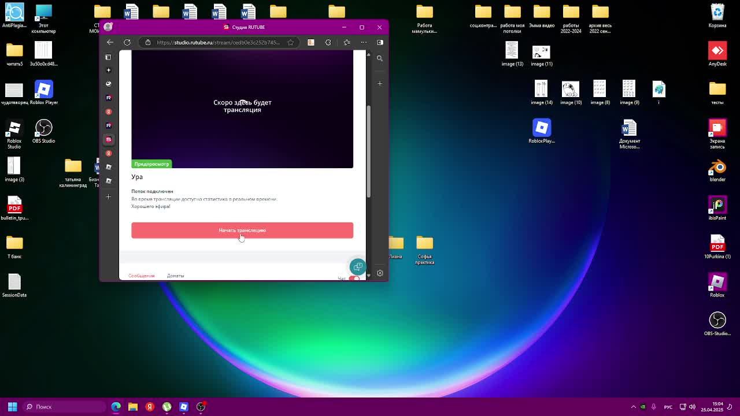Select the 'Экрана запись' desktop icon
Image resolution: width=740 pixels, height=416 pixels.
coord(717,134)
